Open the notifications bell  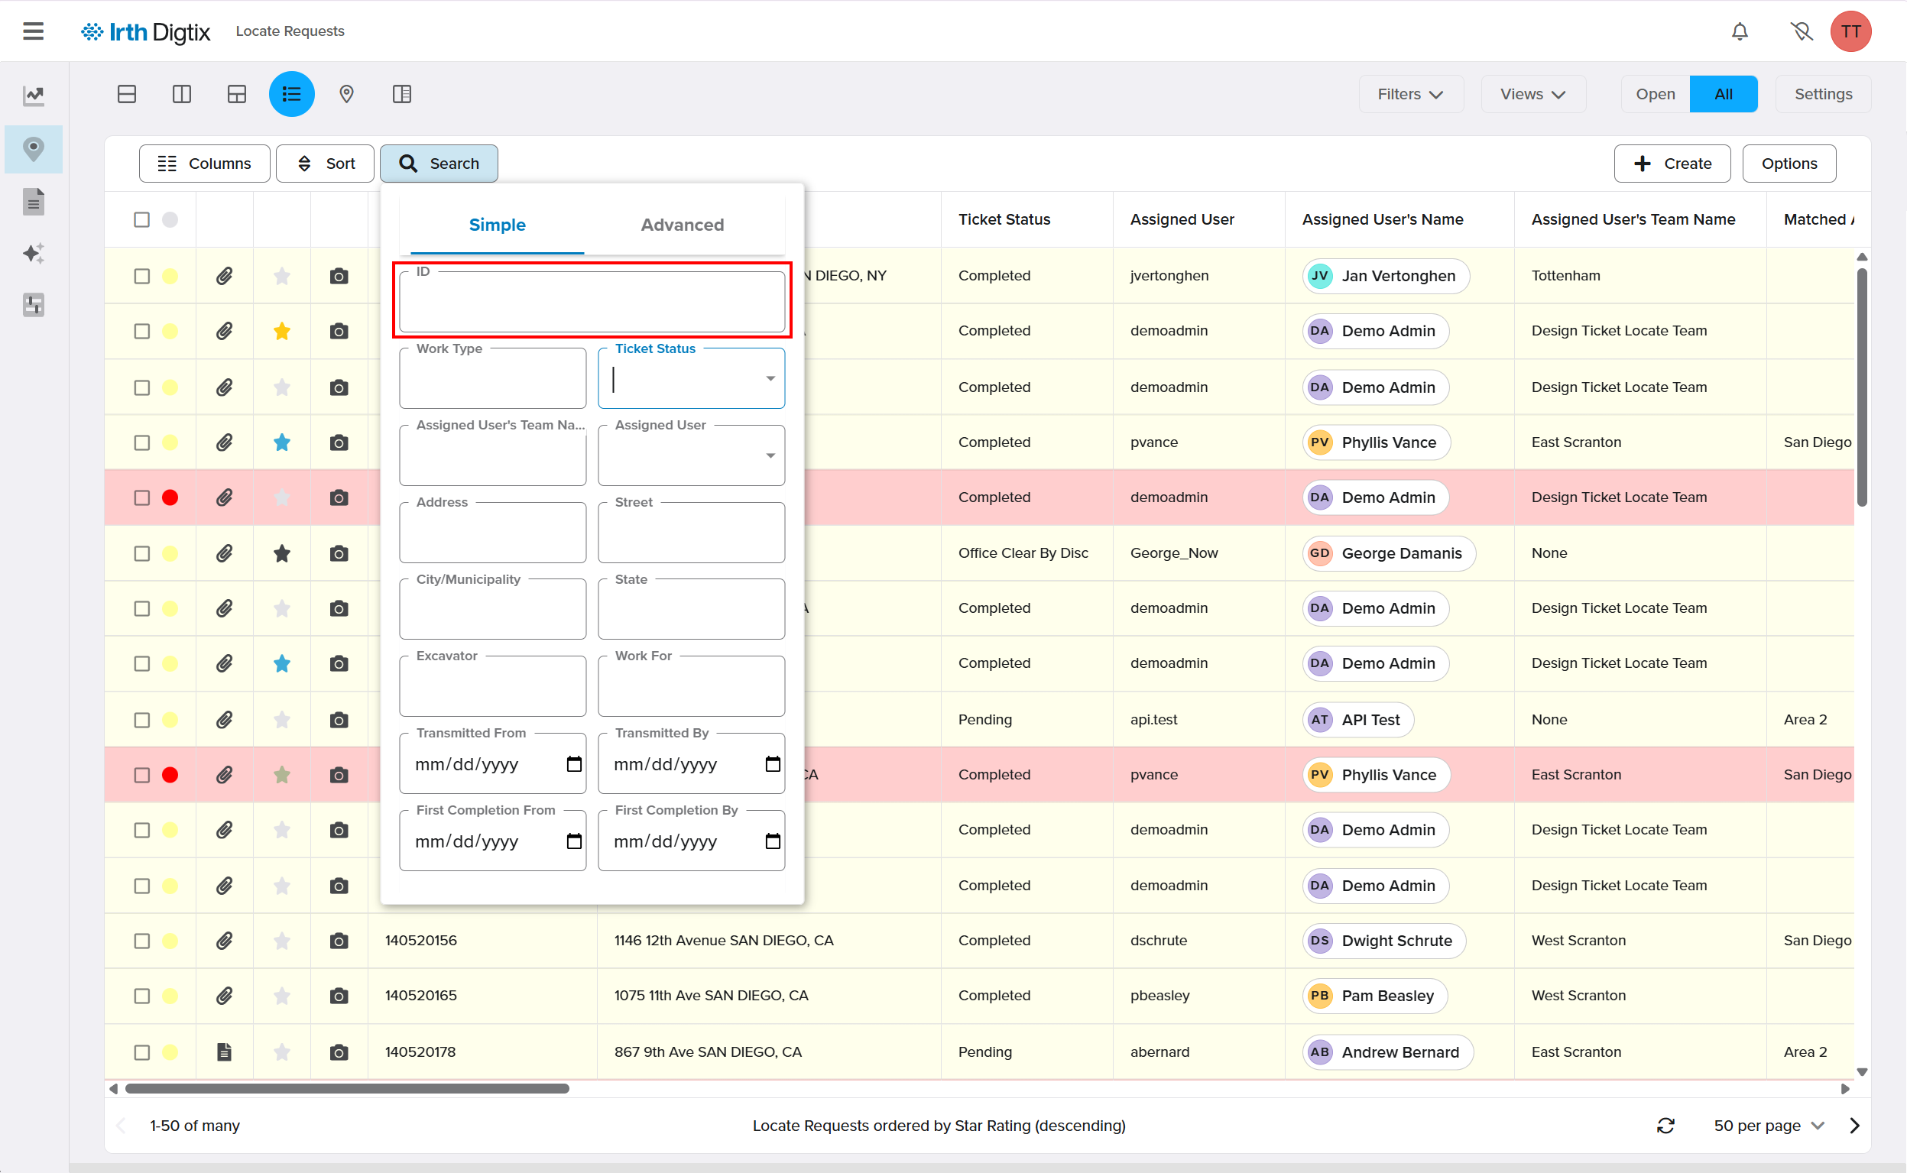coord(1740,31)
